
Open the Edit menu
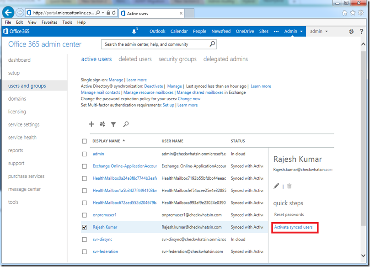click(19, 22)
